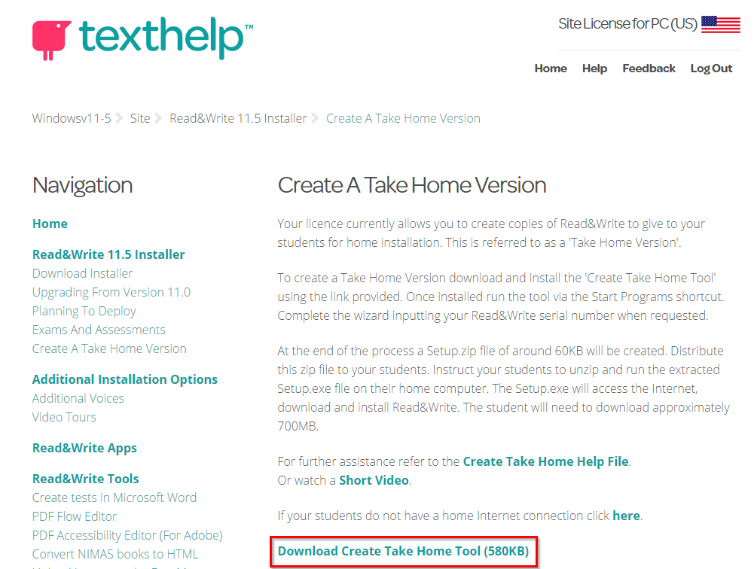Open Read&Write Apps sidebar heading
The image size is (754, 569).
point(84,448)
